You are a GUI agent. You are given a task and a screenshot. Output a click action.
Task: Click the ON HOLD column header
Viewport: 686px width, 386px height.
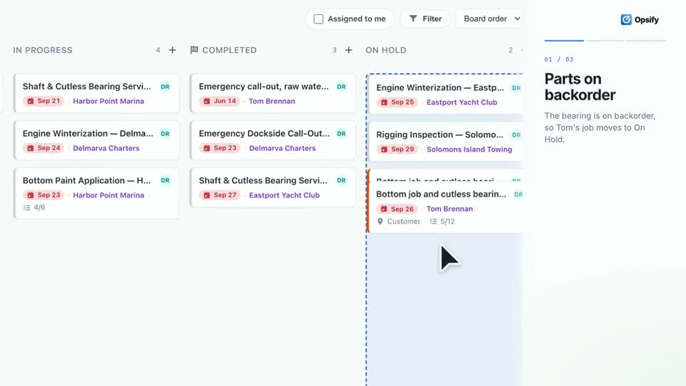tap(386, 50)
